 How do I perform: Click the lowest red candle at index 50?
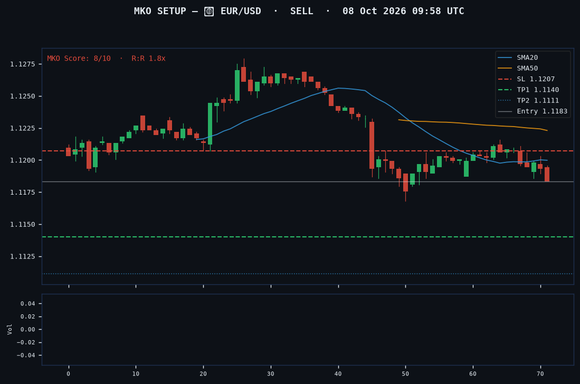point(405,182)
